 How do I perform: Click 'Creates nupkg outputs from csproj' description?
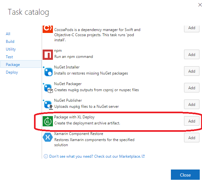97,90
